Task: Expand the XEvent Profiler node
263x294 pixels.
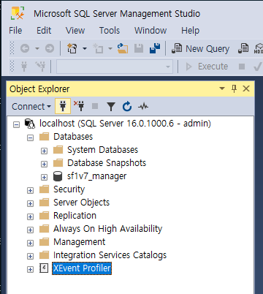Action: tap(30, 269)
